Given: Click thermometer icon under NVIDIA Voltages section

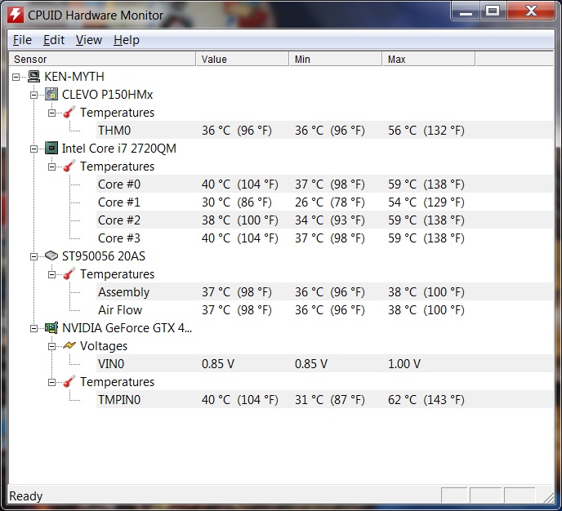Looking at the screenshot, I should [x=69, y=382].
